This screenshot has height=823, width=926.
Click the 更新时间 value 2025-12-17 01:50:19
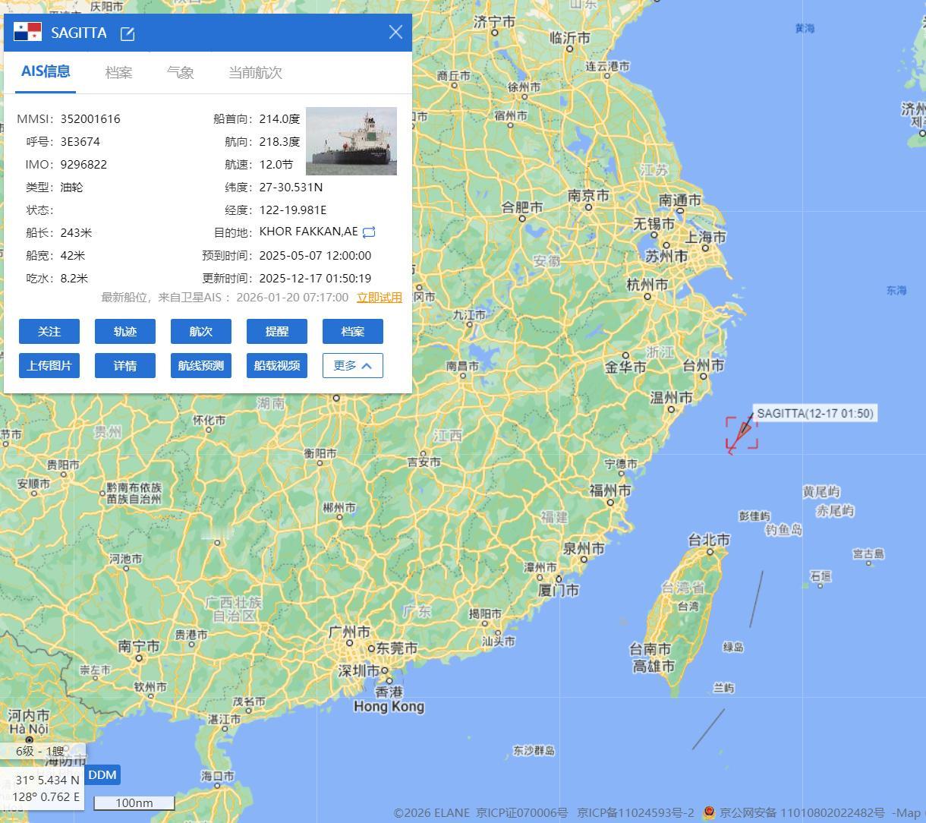tap(315, 279)
